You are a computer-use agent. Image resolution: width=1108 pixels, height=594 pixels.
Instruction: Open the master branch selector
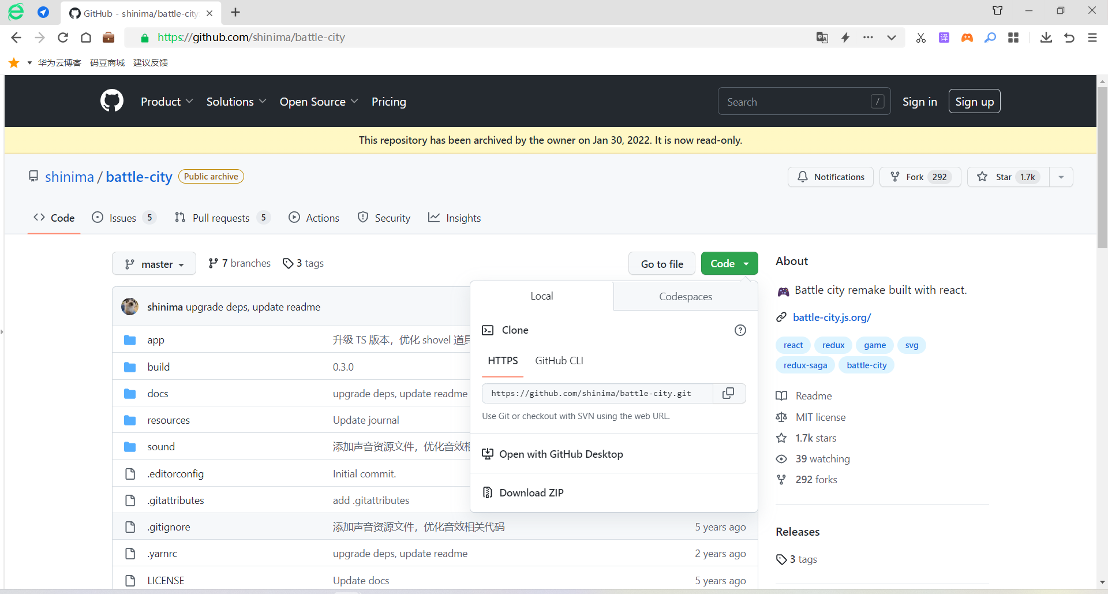[x=154, y=264]
